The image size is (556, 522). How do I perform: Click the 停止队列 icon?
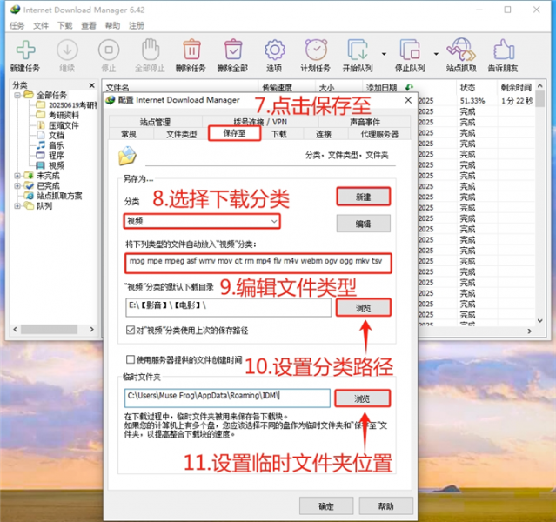coord(410,49)
